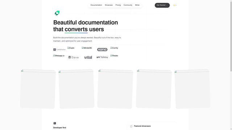
Task: Open the Writer nav item
Action: [137, 5]
